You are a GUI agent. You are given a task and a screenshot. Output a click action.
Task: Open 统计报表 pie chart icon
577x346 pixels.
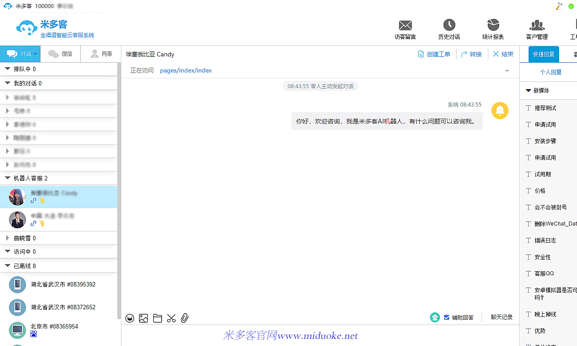click(493, 26)
